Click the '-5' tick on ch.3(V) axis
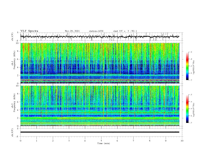The width and height of the screenshot is (205, 158). point(18,137)
